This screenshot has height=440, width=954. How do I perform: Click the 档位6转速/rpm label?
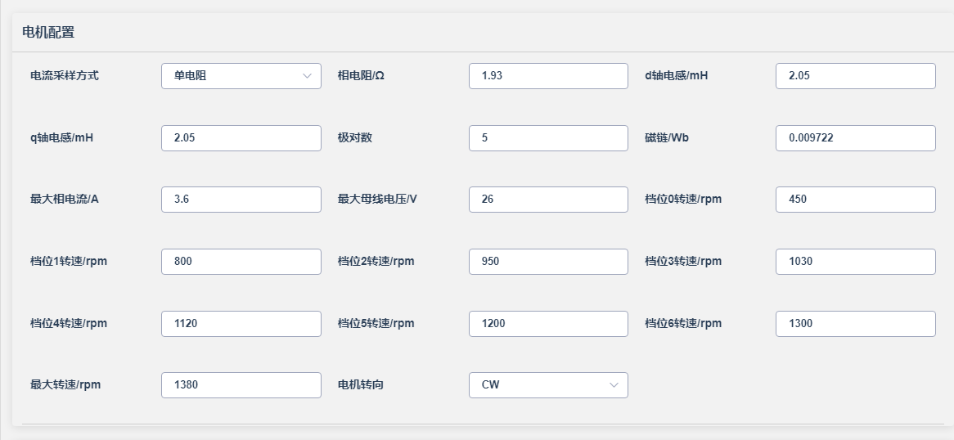683,324
